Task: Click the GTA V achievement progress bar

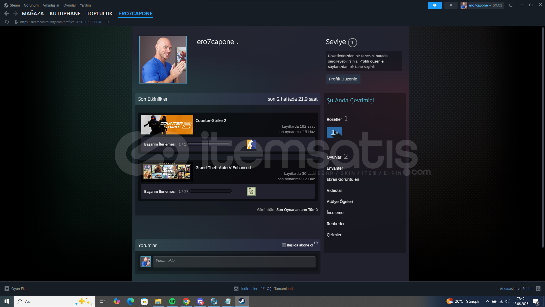Action: pyautogui.click(x=211, y=191)
